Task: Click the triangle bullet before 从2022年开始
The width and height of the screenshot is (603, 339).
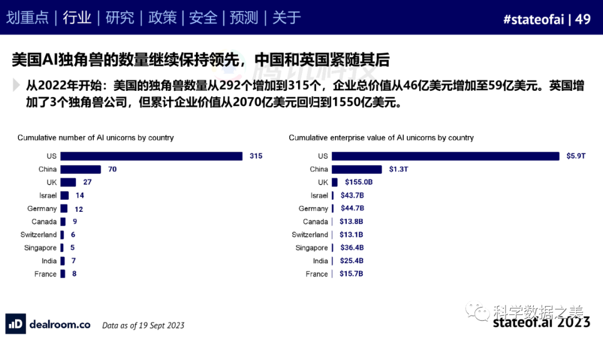Action: click(x=16, y=85)
